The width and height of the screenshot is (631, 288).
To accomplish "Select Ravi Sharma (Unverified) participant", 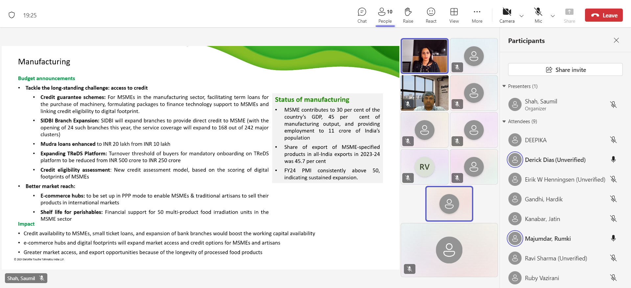I will pyautogui.click(x=565, y=258).
